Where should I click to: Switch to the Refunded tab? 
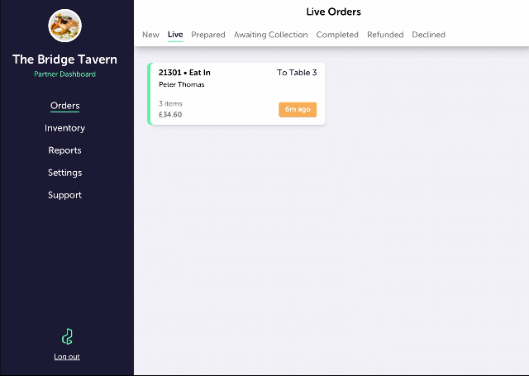385,35
